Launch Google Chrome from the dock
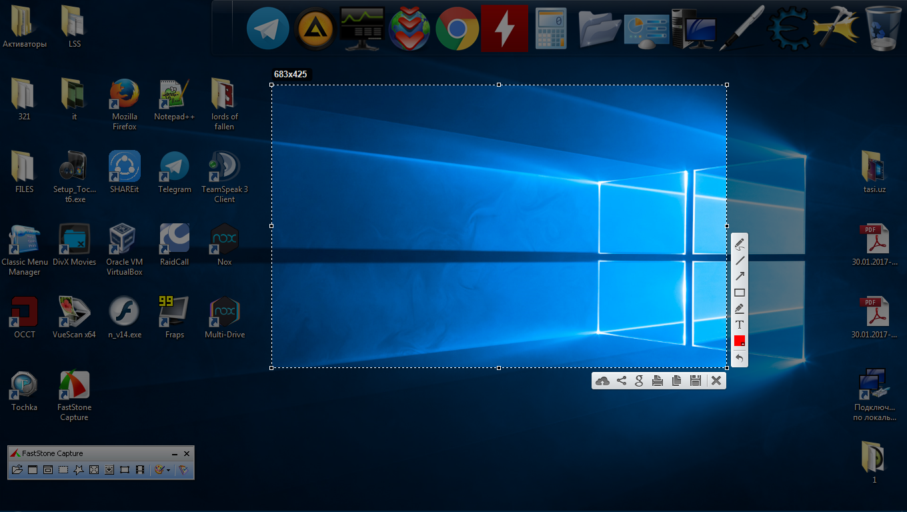The image size is (907, 512). (457, 29)
